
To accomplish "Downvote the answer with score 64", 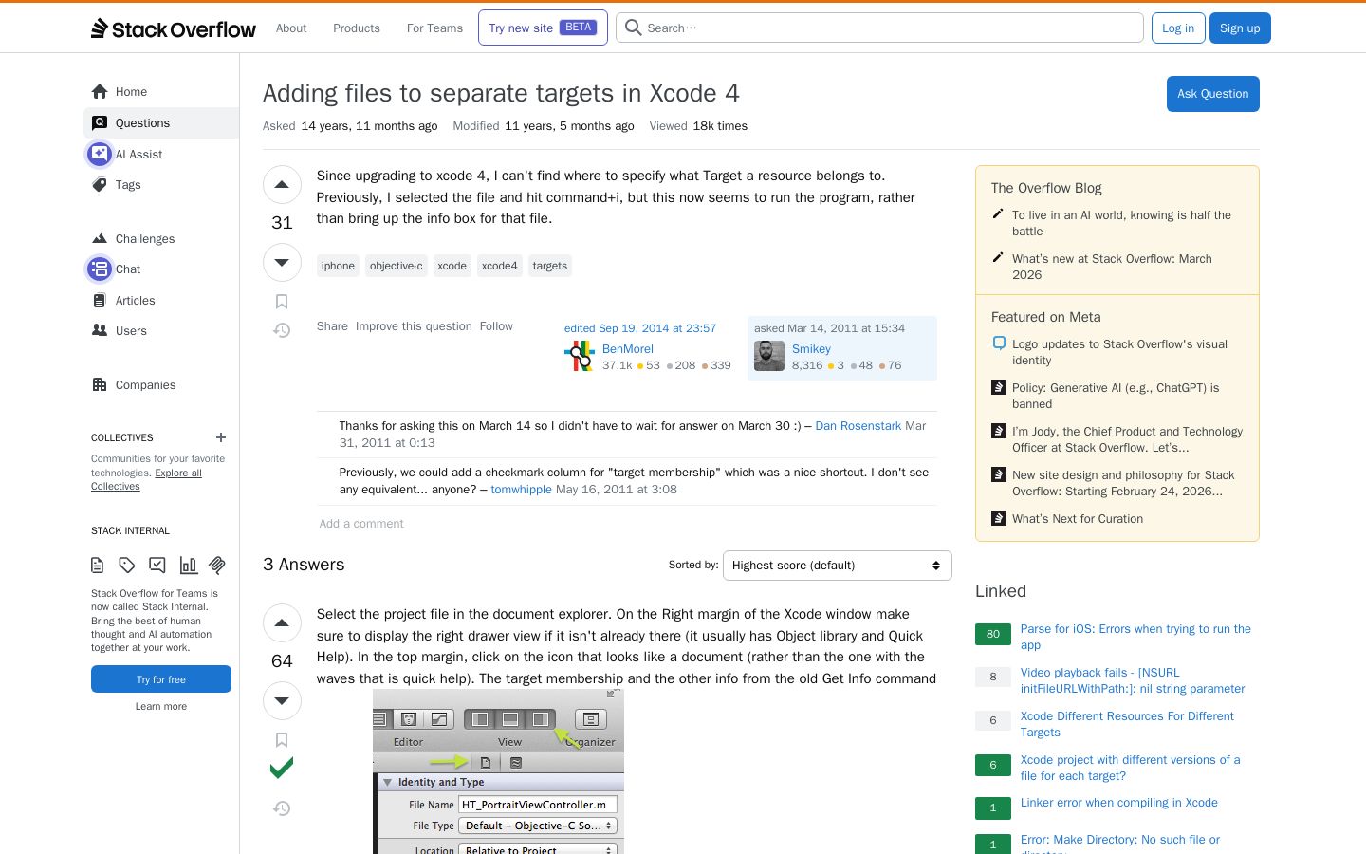I will [x=282, y=700].
